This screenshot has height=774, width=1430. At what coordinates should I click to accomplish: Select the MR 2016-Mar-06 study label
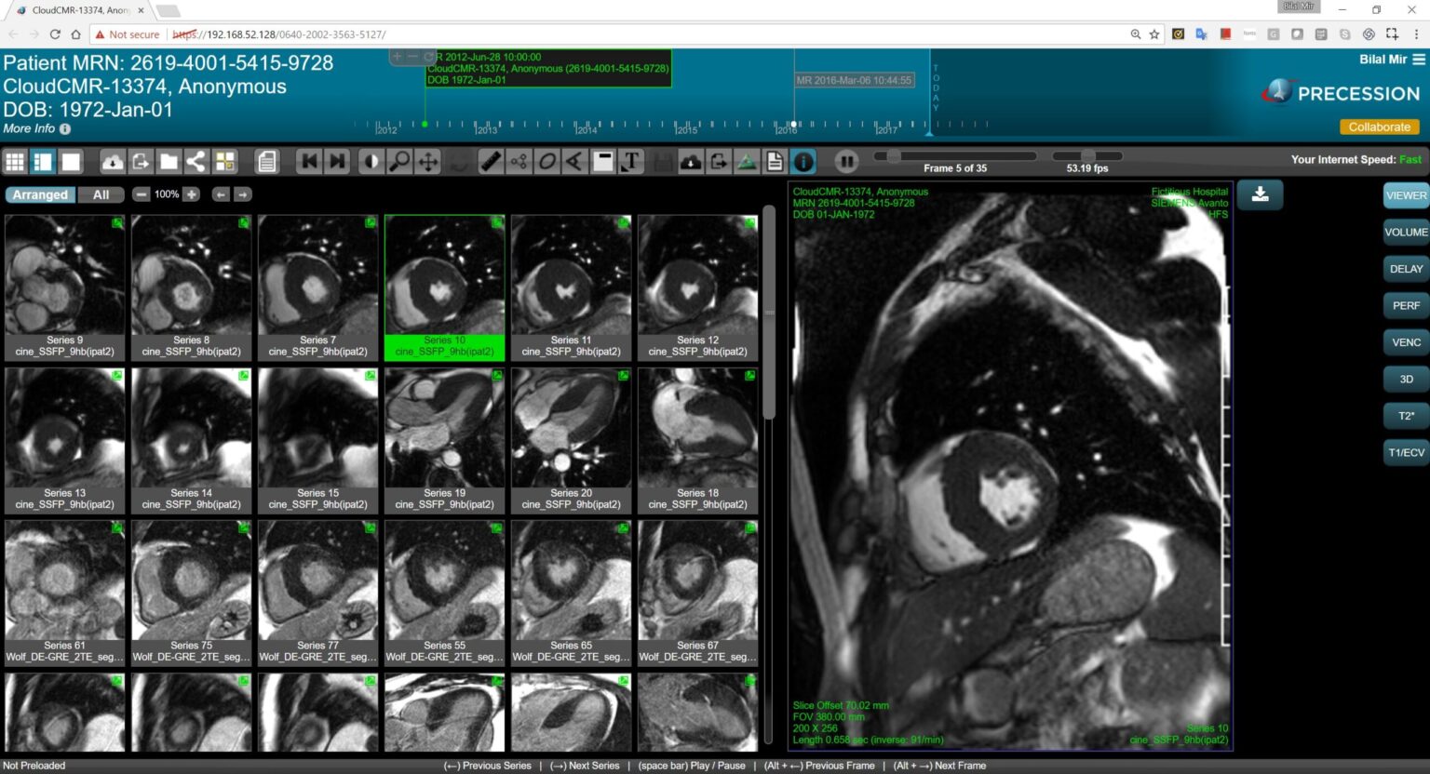tap(854, 80)
